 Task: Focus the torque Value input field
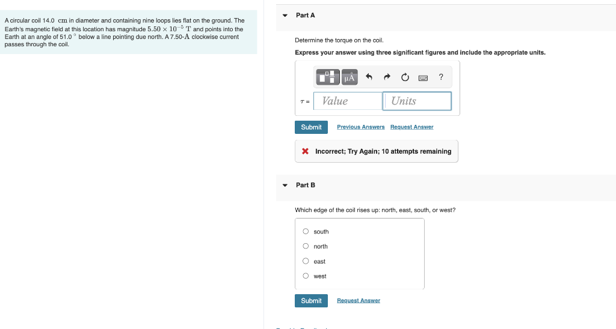(348, 101)
